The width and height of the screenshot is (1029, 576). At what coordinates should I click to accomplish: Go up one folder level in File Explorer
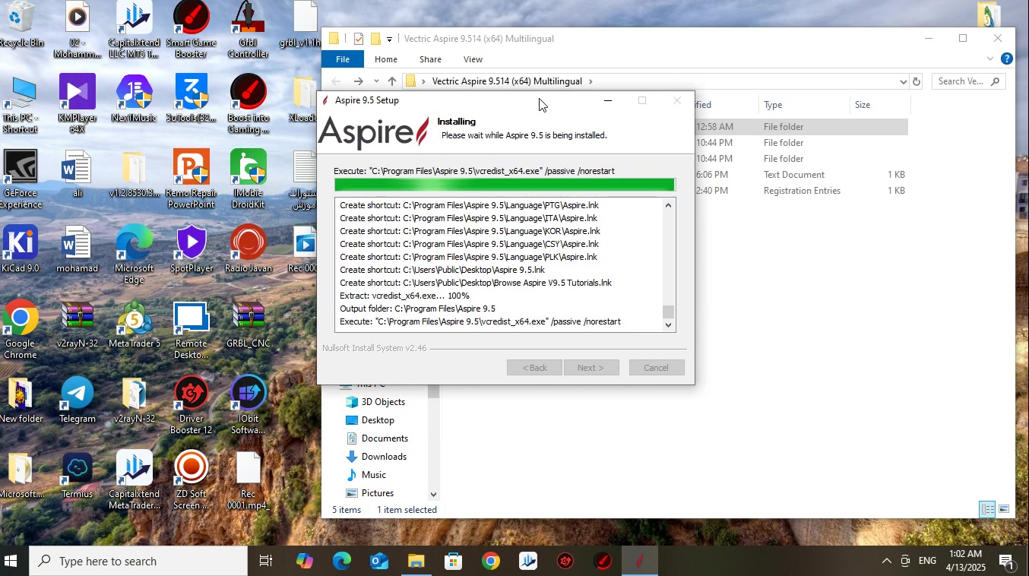pos(391,81)
